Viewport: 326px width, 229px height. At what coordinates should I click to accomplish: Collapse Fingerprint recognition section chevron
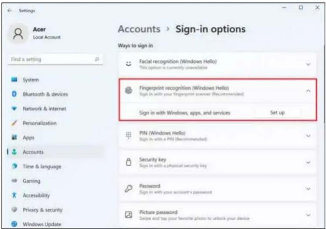308,91
